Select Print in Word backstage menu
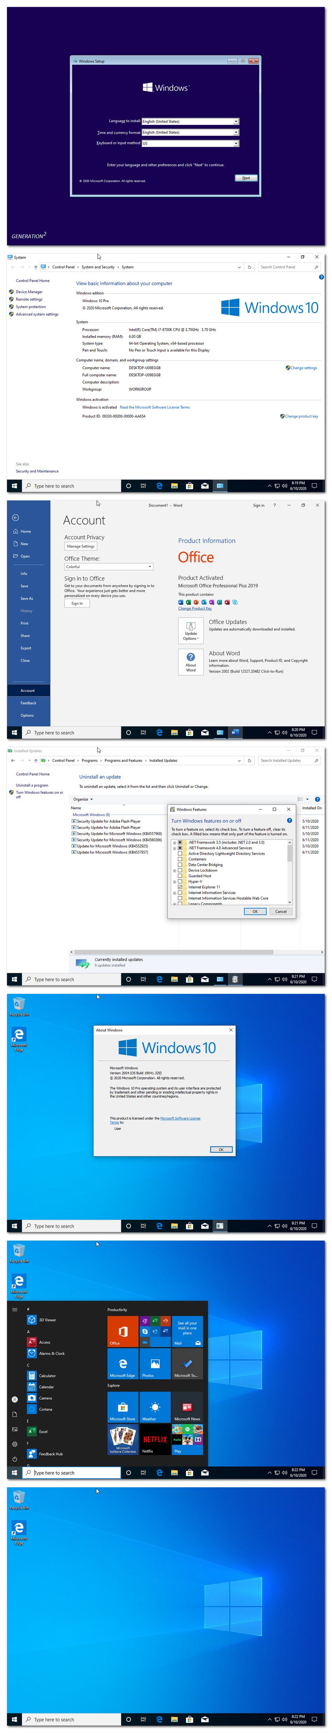The width and height of the screenshot is (332, 1733). (28, 623)
